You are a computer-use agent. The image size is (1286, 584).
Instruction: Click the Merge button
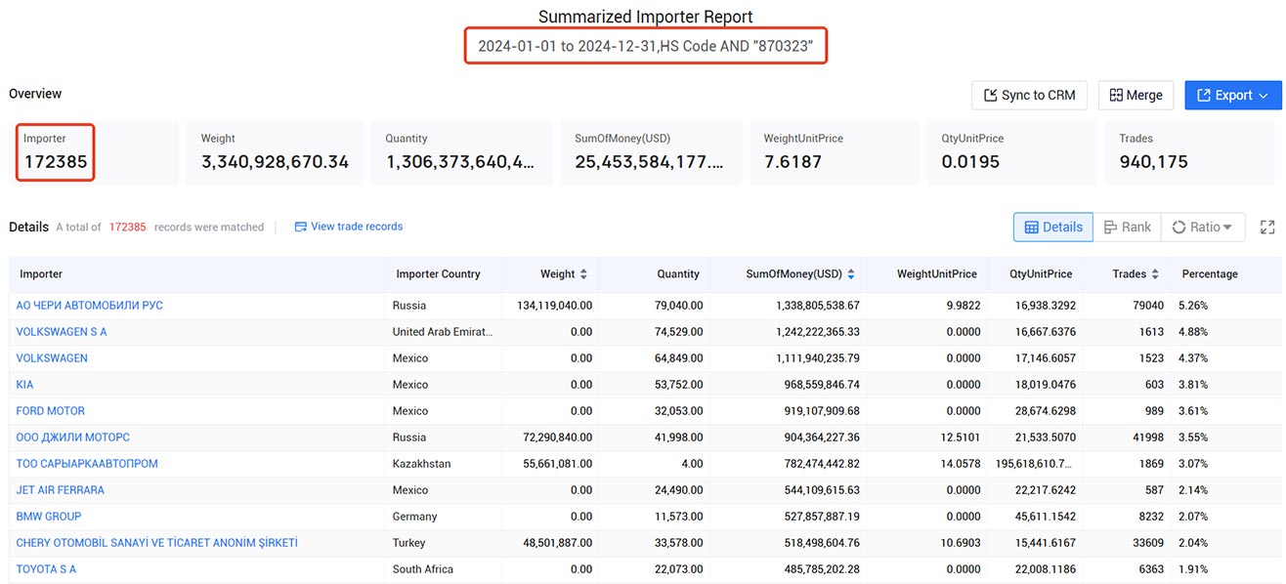click(x=1136, y=95)
